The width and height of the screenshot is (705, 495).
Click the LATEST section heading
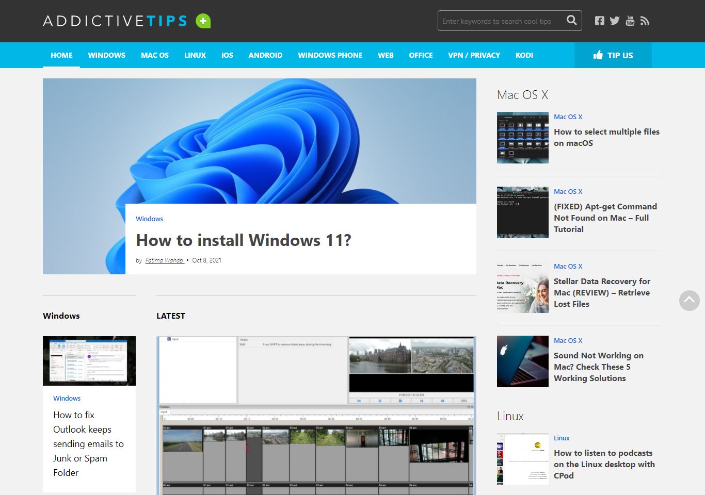pos(171,316)
